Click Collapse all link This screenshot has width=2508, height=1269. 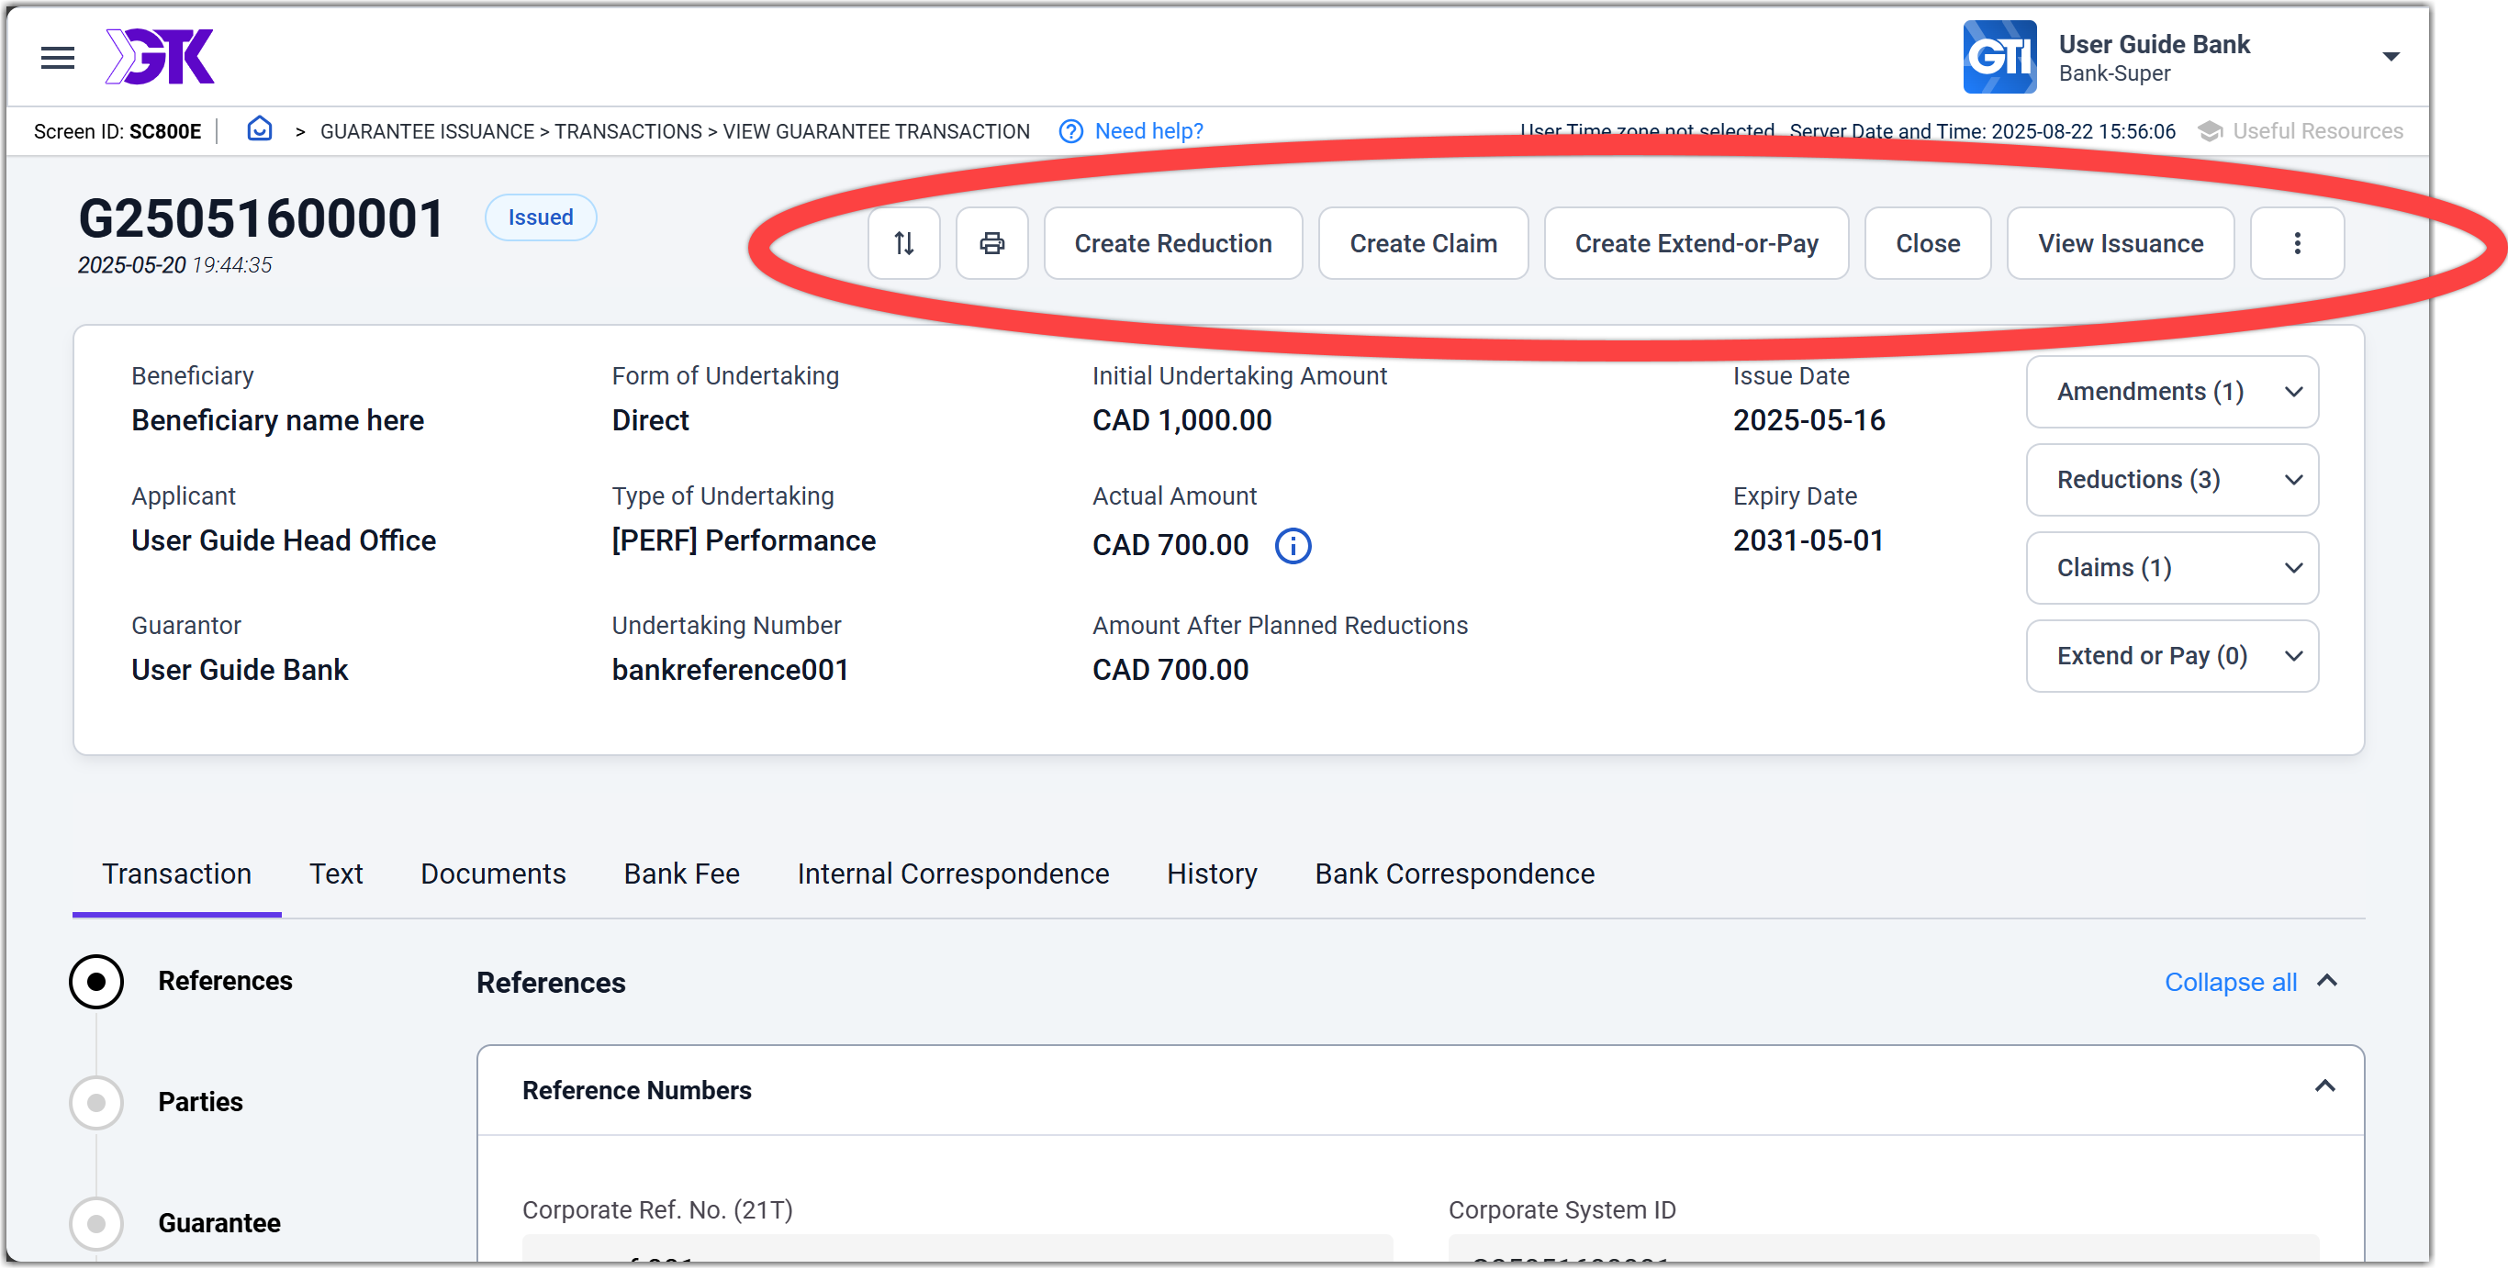pyautogui.click(x=2231, y=982)
